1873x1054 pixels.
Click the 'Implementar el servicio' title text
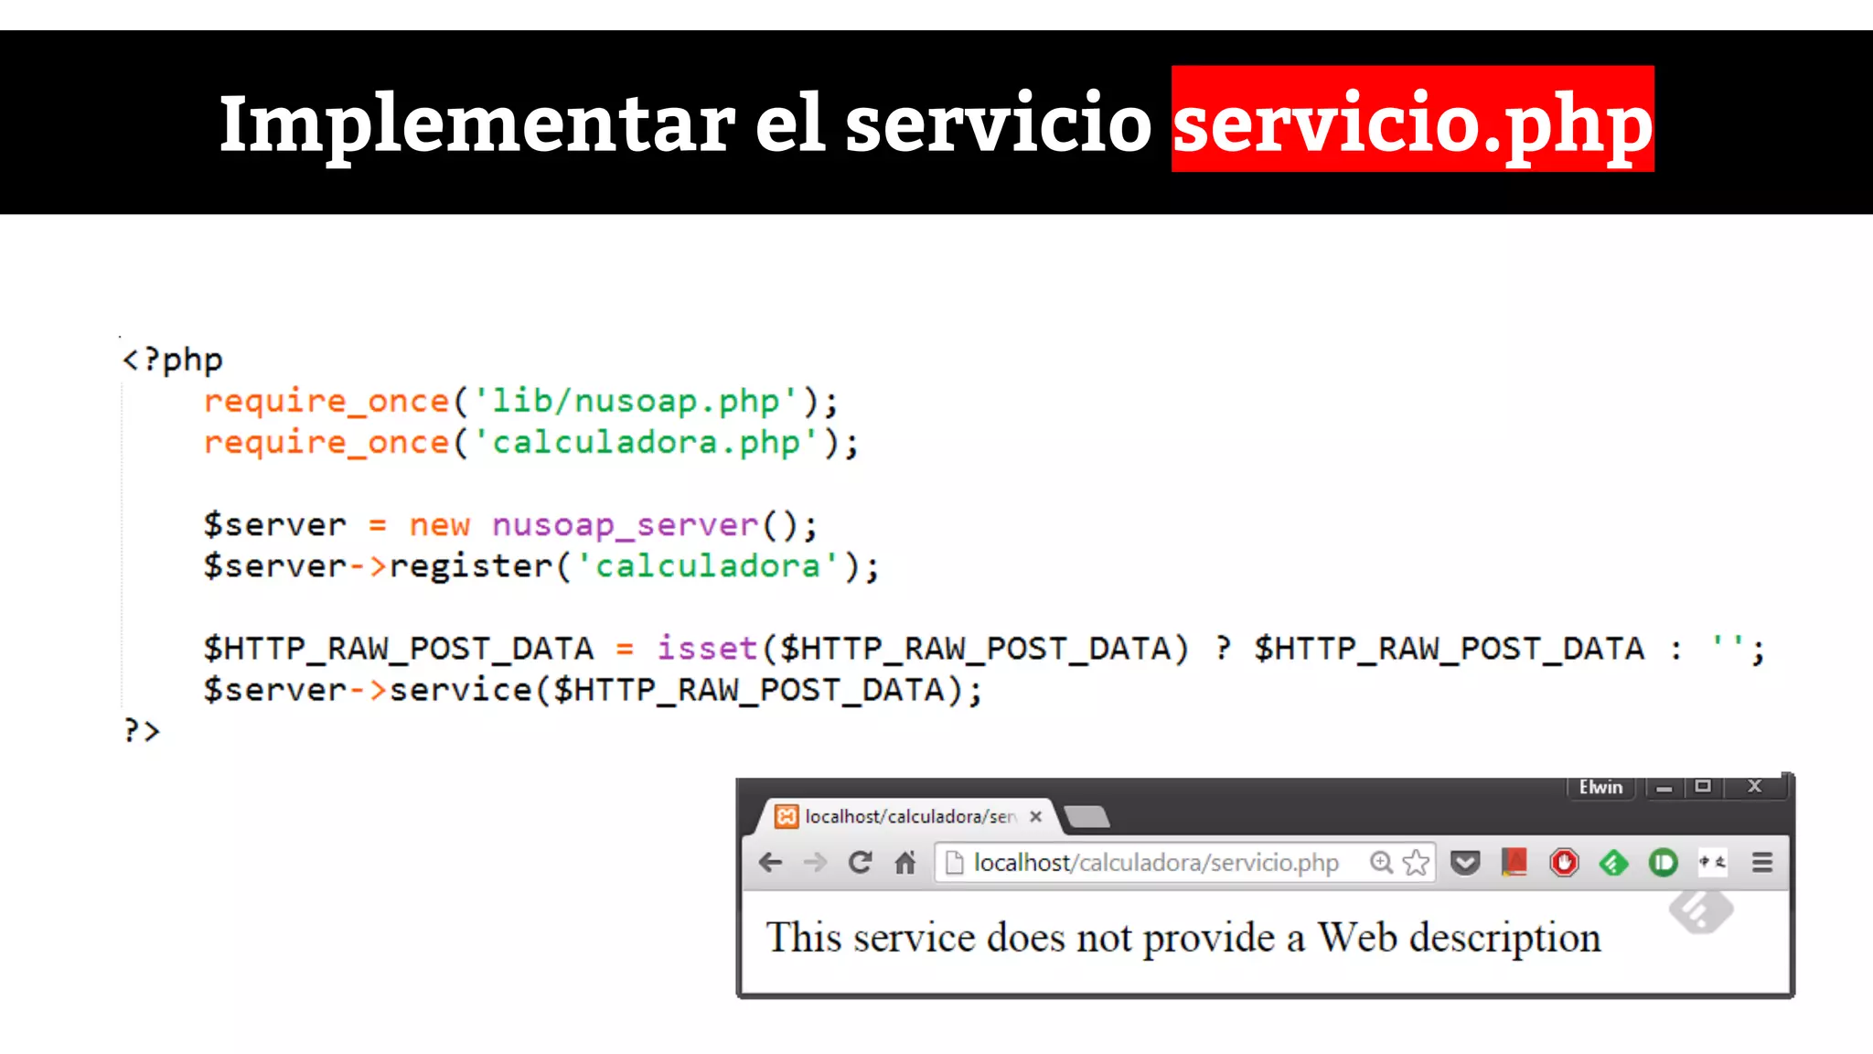[x=685, y=124]
